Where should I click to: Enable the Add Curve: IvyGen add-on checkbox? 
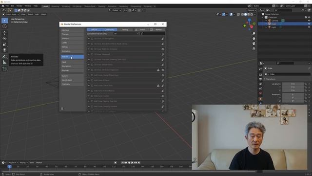(92, 96)
